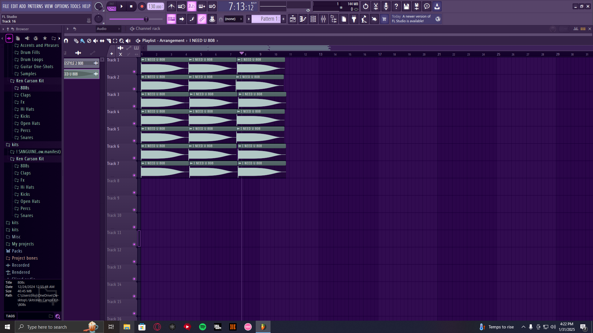Toggle PAT/SONG playback mode switch
This screenshot has height=333, width=593.
coord(112,6)
